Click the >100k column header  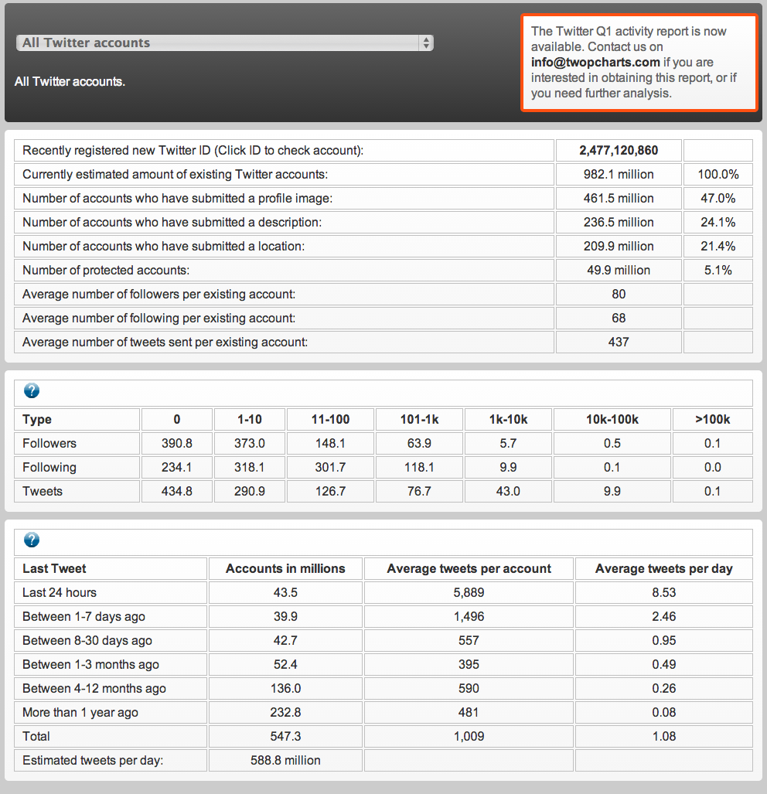(712, 419)
